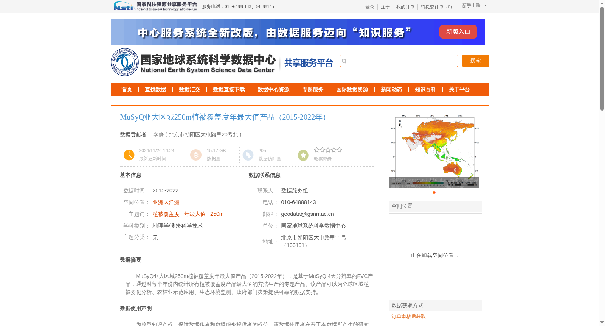The image size is (605, 326).
Task: Click the 亚洲大洋洲 location link
Action: click(x=166, y=202)
